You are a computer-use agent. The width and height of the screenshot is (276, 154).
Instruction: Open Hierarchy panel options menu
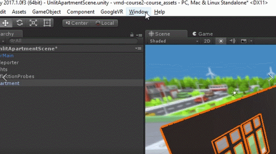pos(139,34)
